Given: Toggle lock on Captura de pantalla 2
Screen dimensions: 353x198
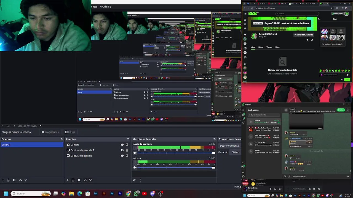Looking at the screenshot, I should click(x=127, y=150).
